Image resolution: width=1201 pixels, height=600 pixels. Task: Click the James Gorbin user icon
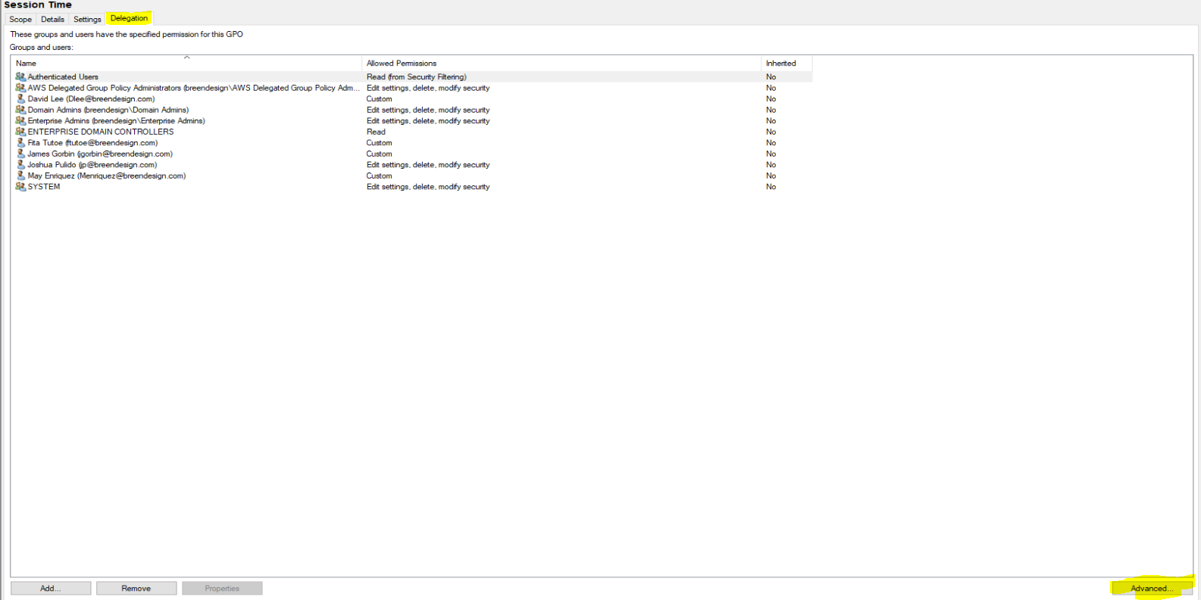point(20,154)
